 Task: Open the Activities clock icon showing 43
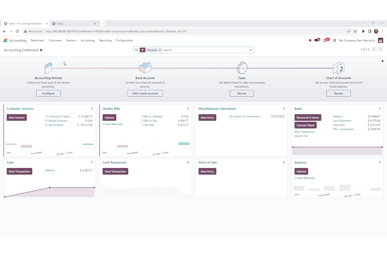pyautogui.click(x=326, y=40)
